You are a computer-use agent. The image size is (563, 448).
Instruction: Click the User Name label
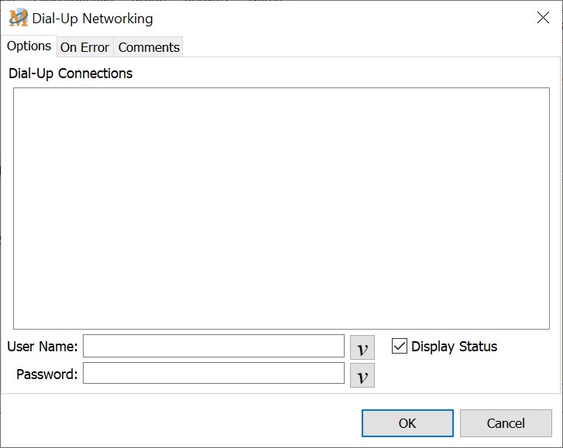pyautogui.click(x=43, y=347)
